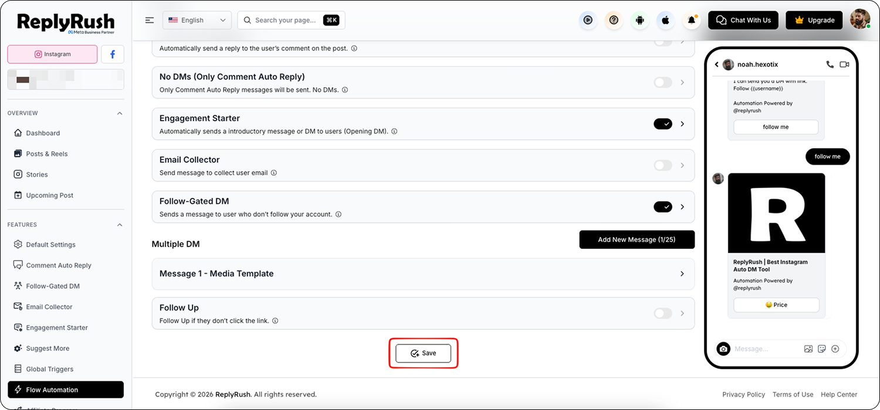Open the Apple app icon

click(665, 20)
